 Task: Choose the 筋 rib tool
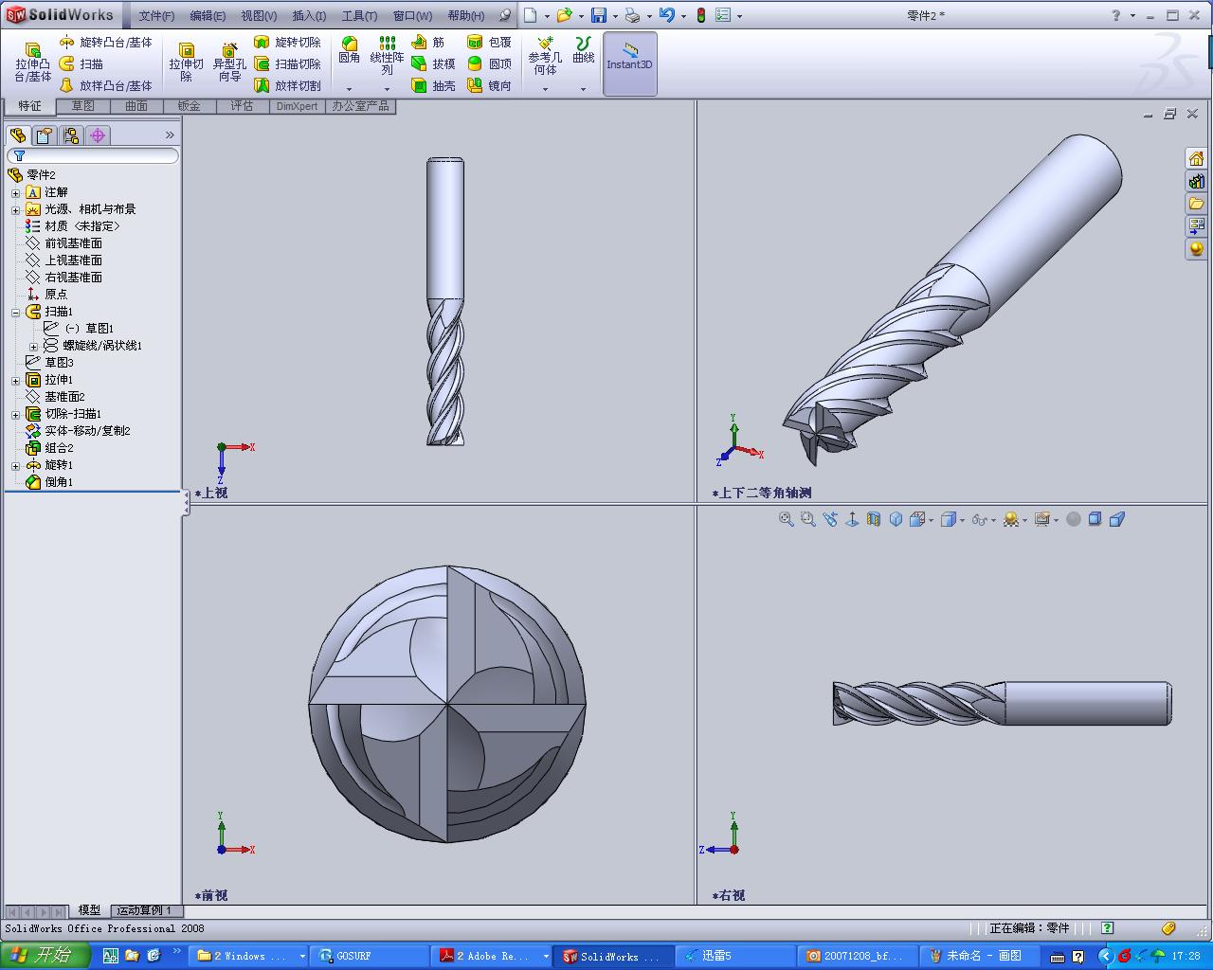(x=428, y=43)
